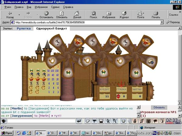The height and width of the screenshot is (136, 182).
Task: Click the bold [Закуренная] sender nickname in chat
Action: (22, 116)
